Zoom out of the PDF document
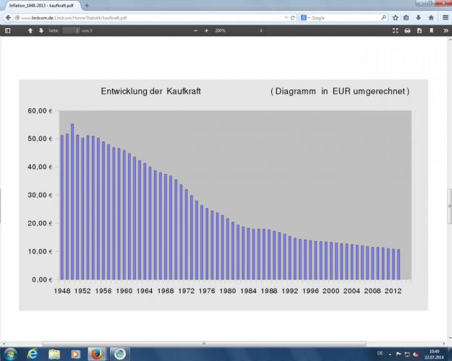The height and width of the screenshot is (361, 452). pos(195,31)
